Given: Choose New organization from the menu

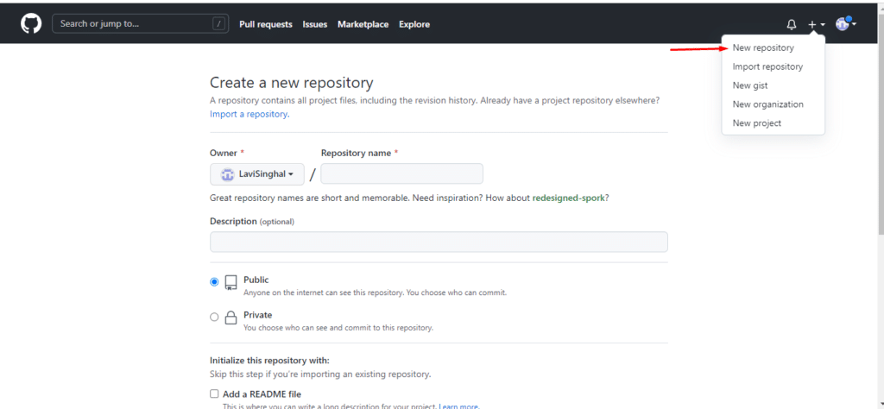Looking at the screenshot, I should pyautogui.click(x=767, y=104).
